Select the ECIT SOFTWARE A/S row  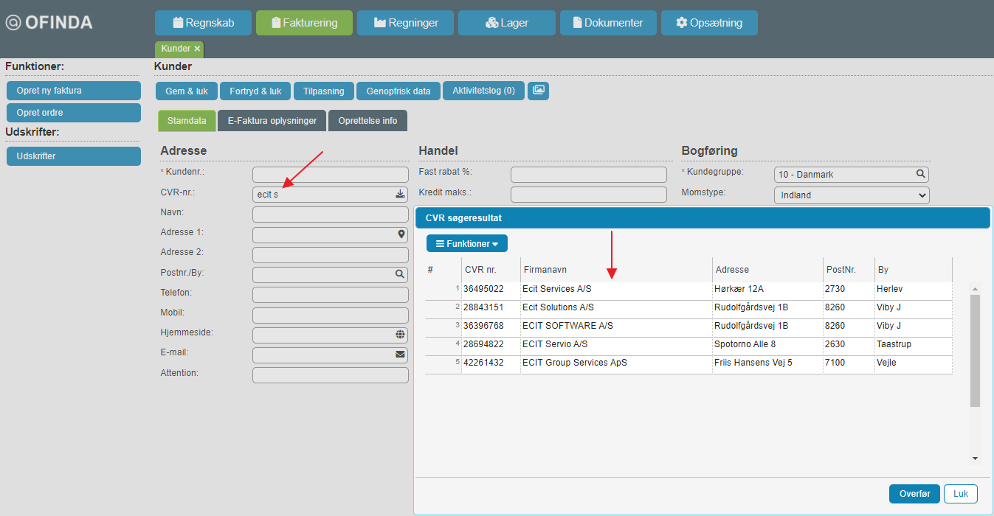coord(688,327)
